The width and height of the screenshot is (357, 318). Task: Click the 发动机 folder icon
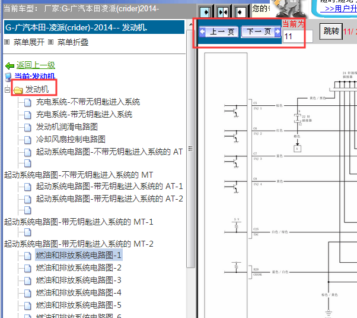pos(18,90)
